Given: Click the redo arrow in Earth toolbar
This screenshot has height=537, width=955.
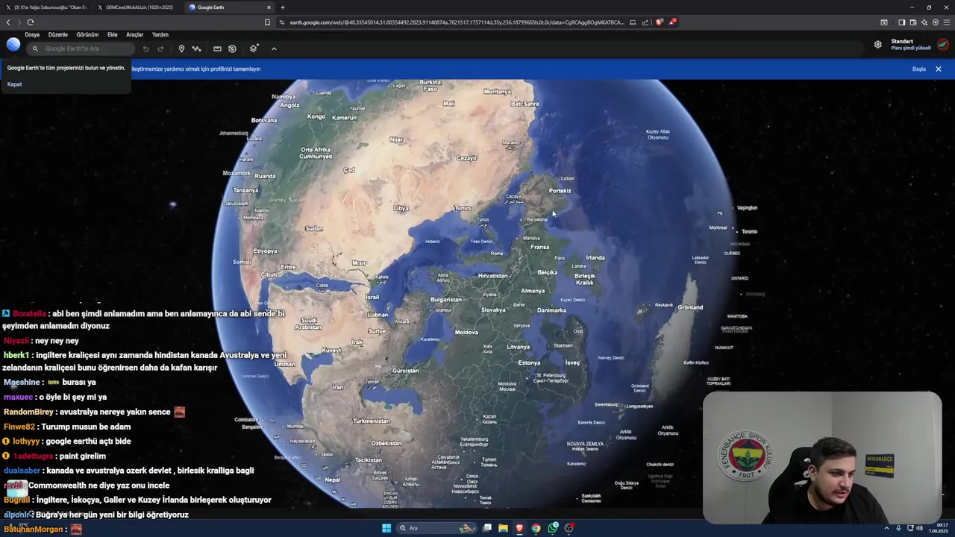Looking at the screenshot, I should click(x=160, y=48).
